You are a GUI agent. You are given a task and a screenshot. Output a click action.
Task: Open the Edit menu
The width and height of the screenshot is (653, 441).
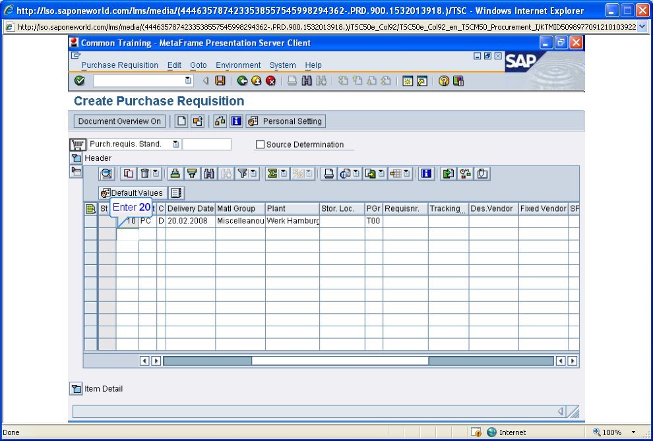174,65
